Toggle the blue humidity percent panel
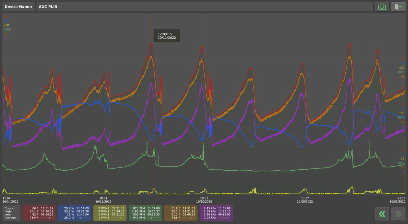The height and width of the screenshot is (224, 408). tap(74, 213)
